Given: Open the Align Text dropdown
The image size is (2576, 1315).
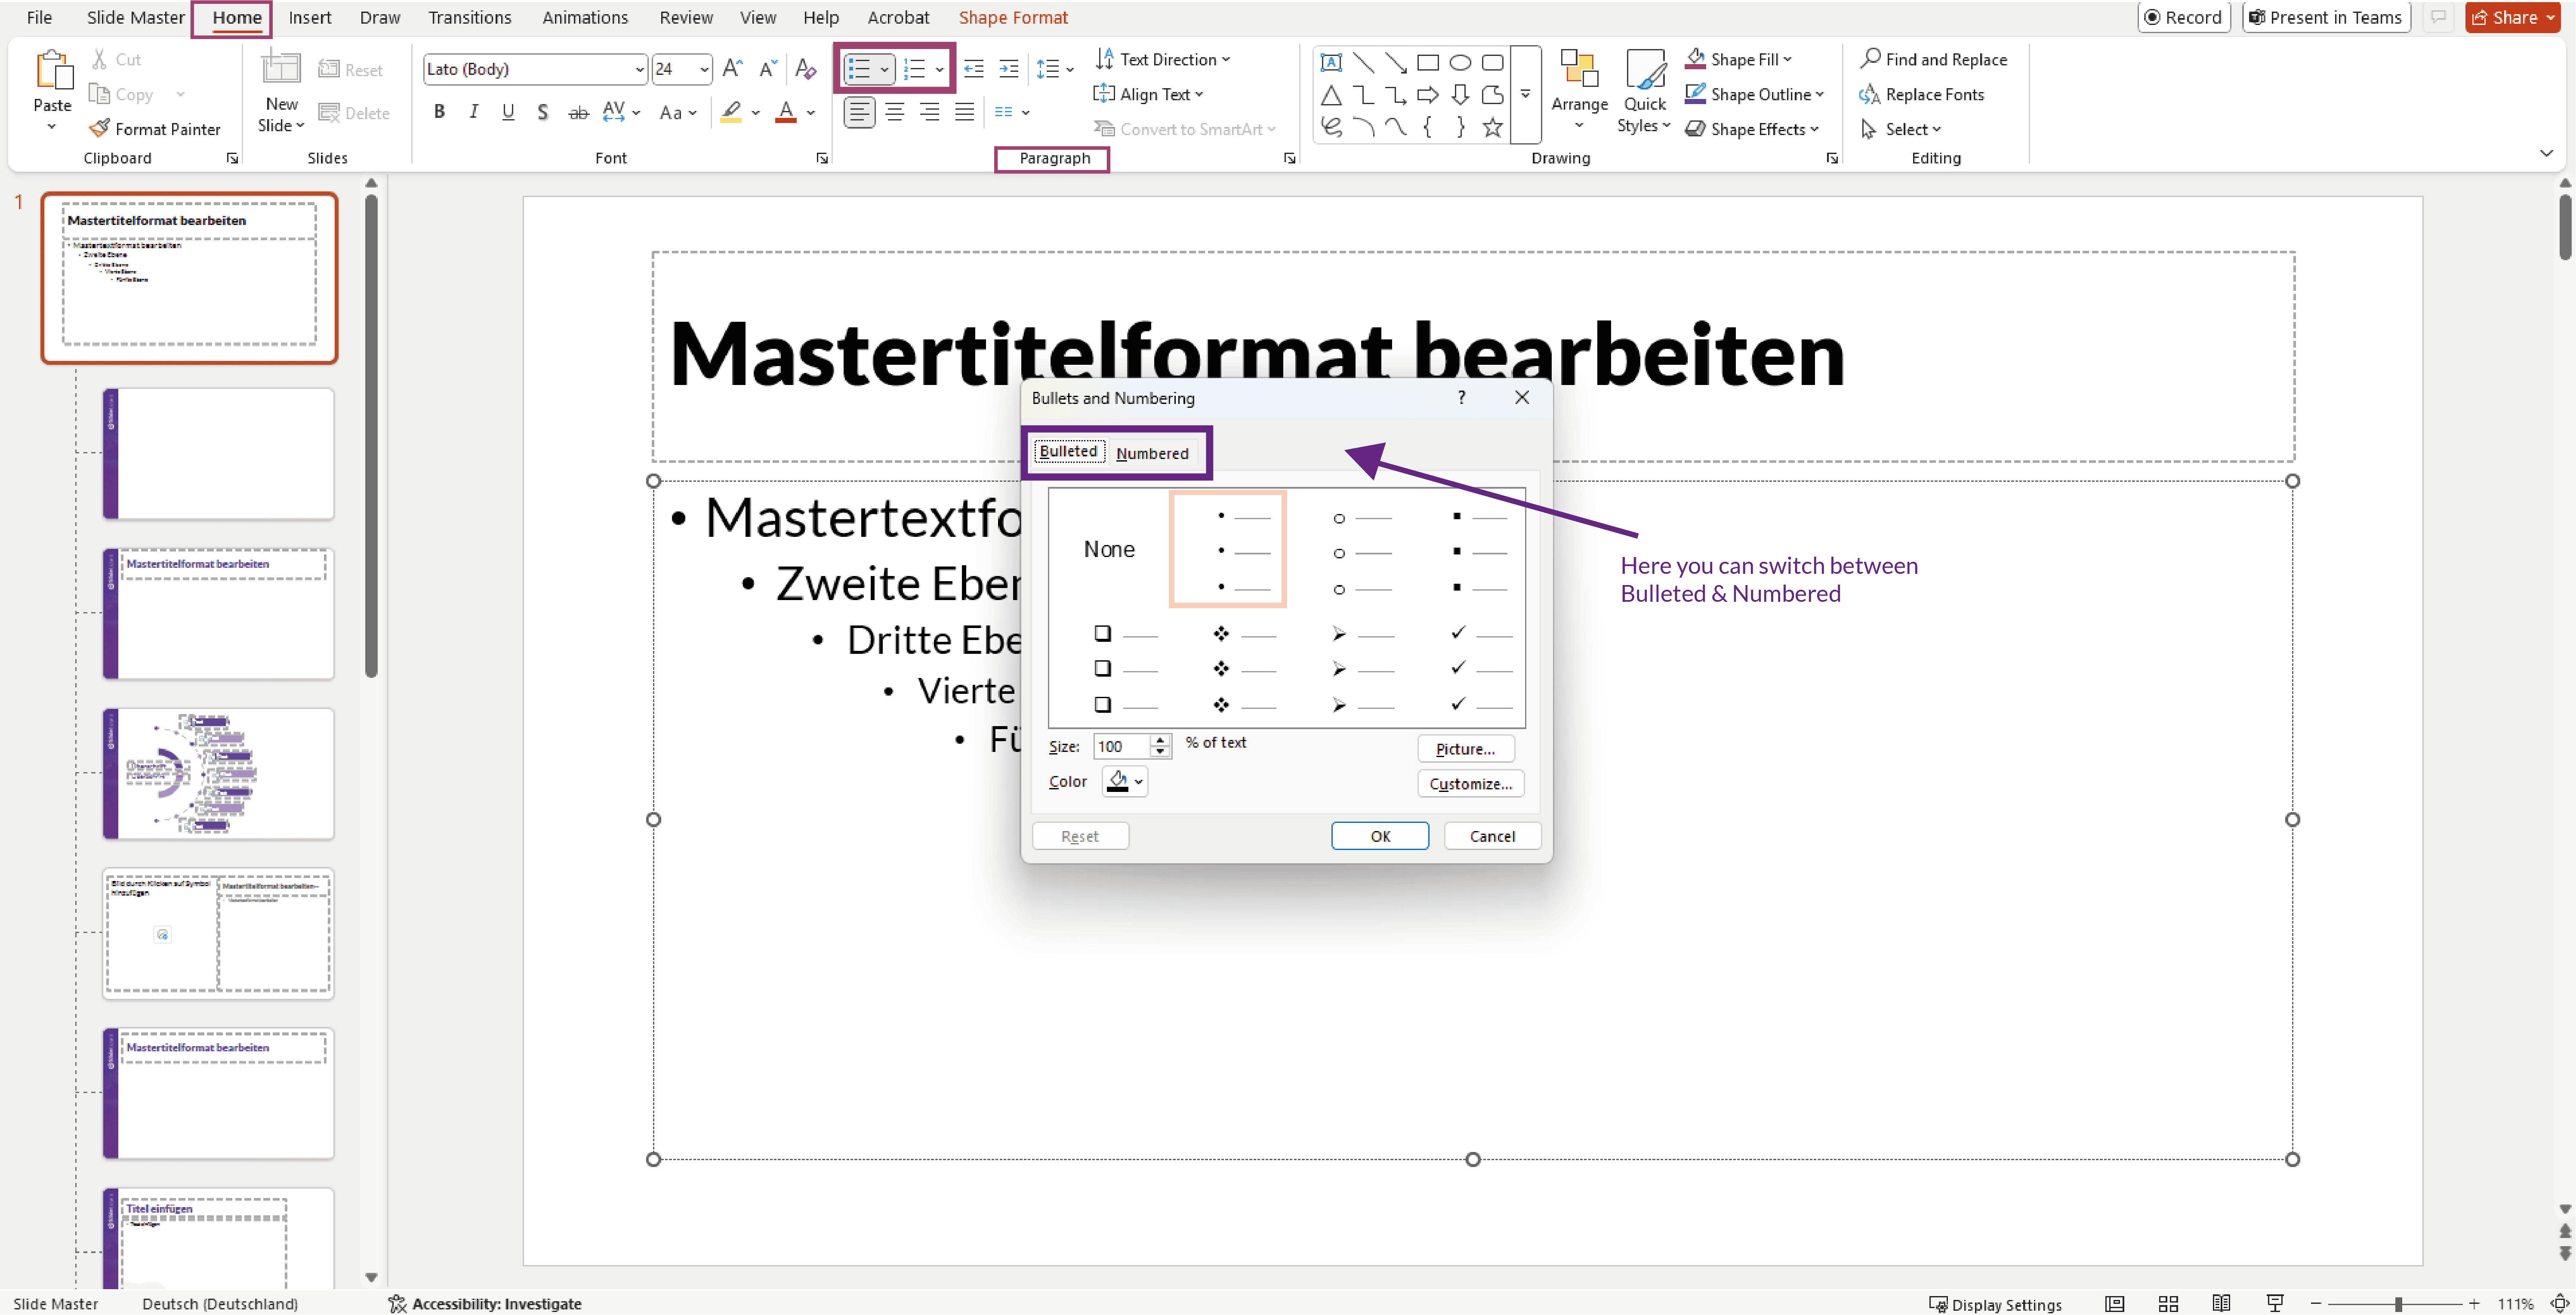Looking at the screenshot, I should click(x=1149, y=94).
